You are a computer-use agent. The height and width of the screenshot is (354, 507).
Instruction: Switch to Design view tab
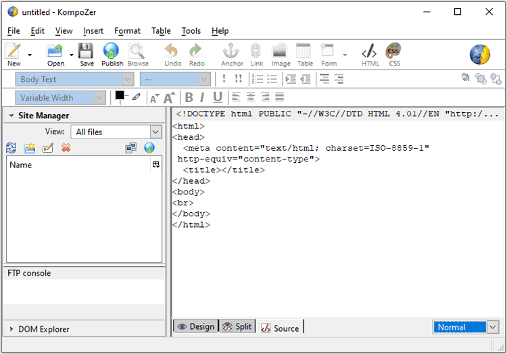[196, 326]
